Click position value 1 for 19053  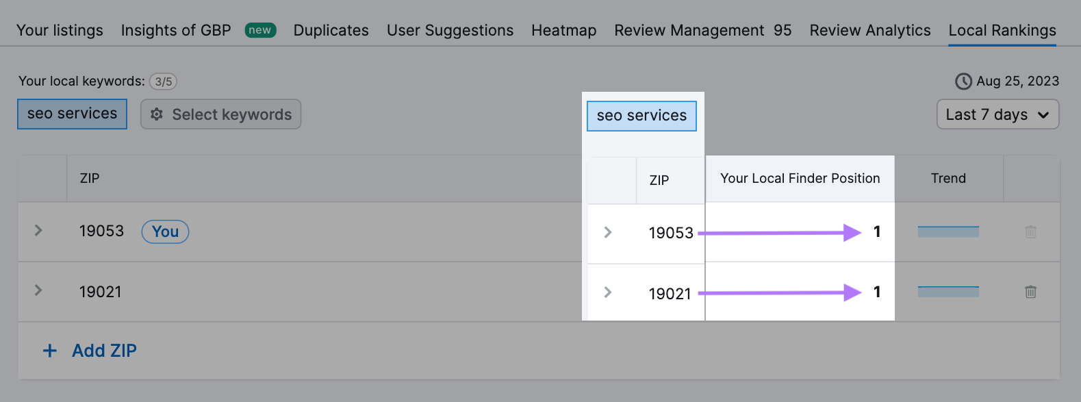coord(877,231)
